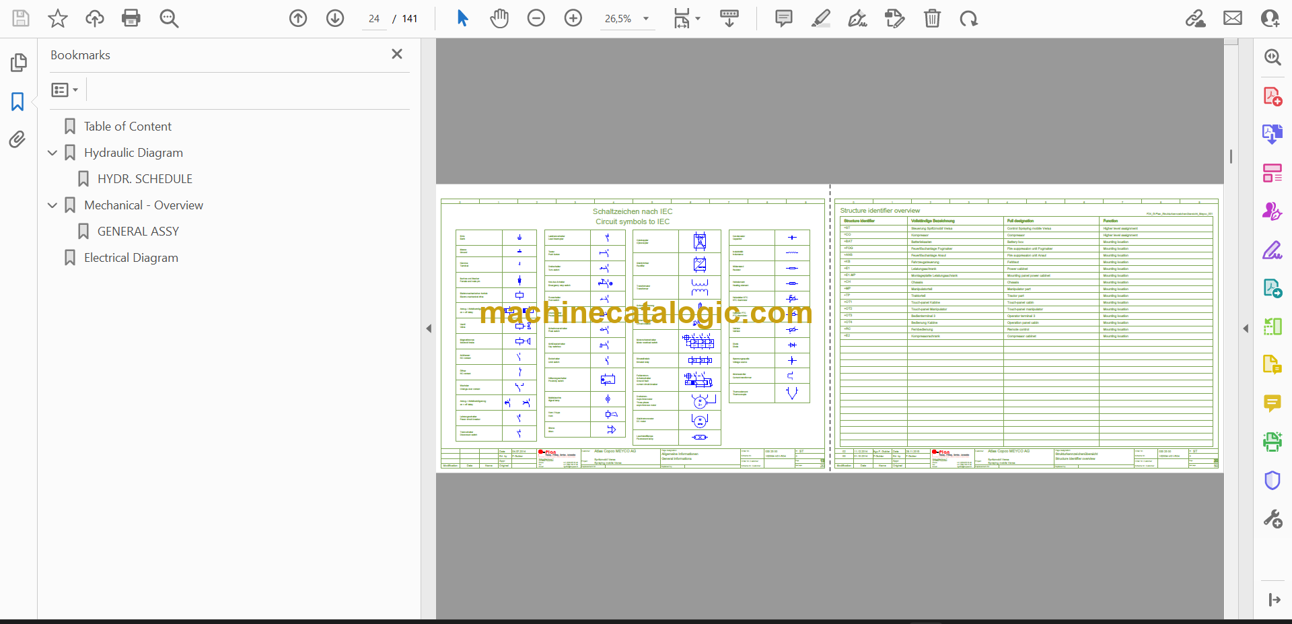Click the Save file icon
The image size is (1292, 624).
21,18
